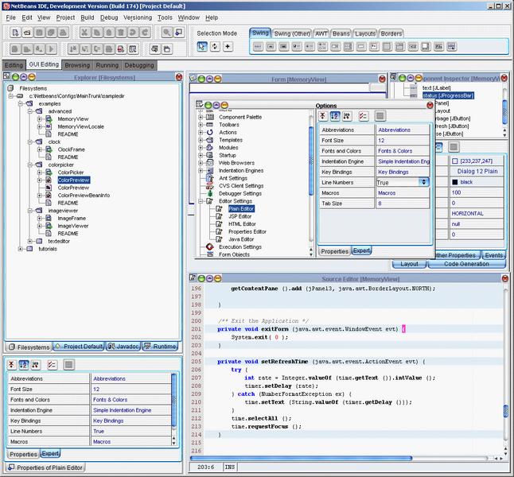Open the Tools menu

pos(165,17)
